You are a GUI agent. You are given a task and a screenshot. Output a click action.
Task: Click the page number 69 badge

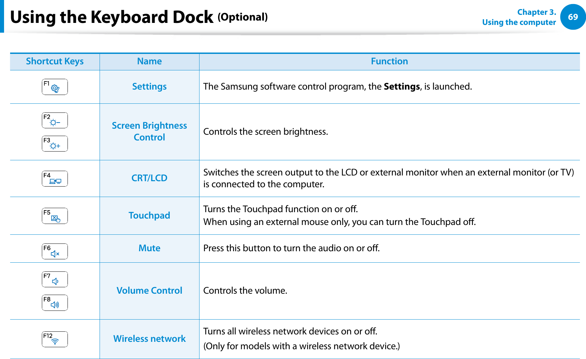573,17
